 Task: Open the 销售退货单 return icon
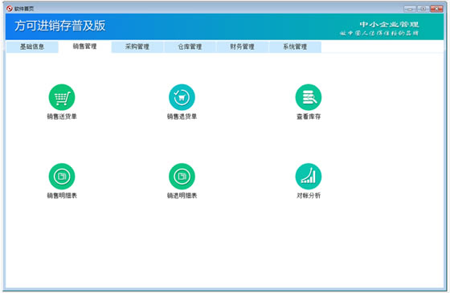182,97
